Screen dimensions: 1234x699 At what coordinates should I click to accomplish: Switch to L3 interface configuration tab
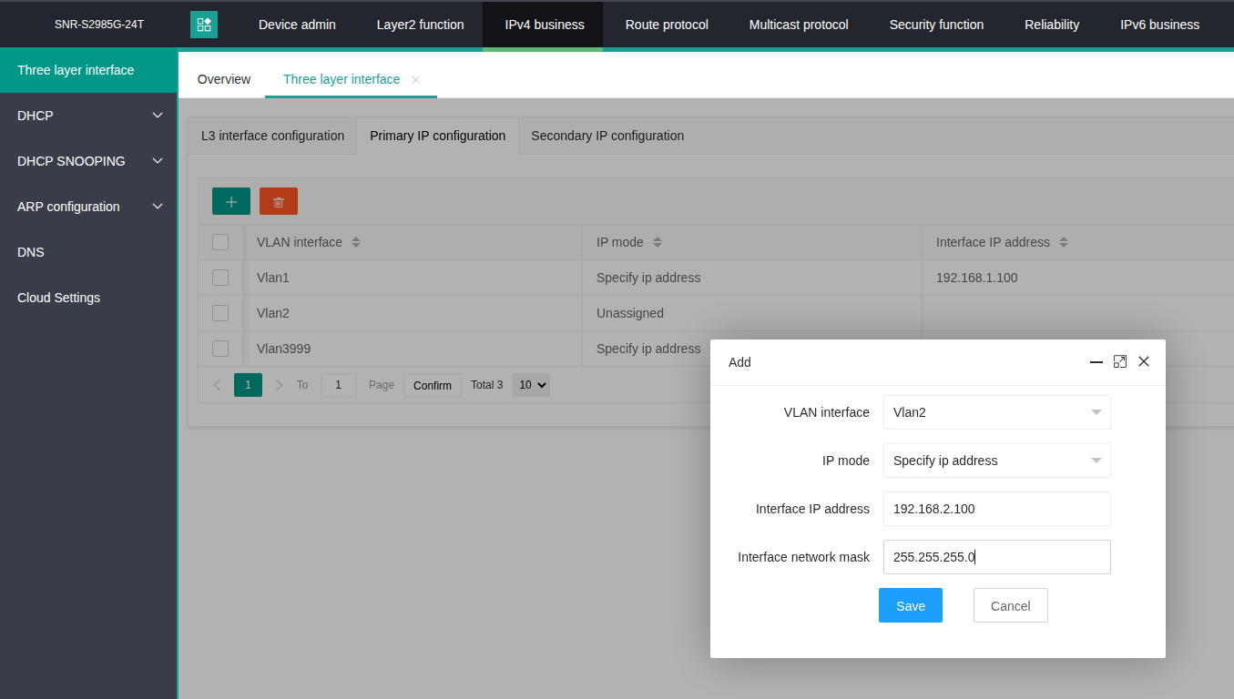272,136
